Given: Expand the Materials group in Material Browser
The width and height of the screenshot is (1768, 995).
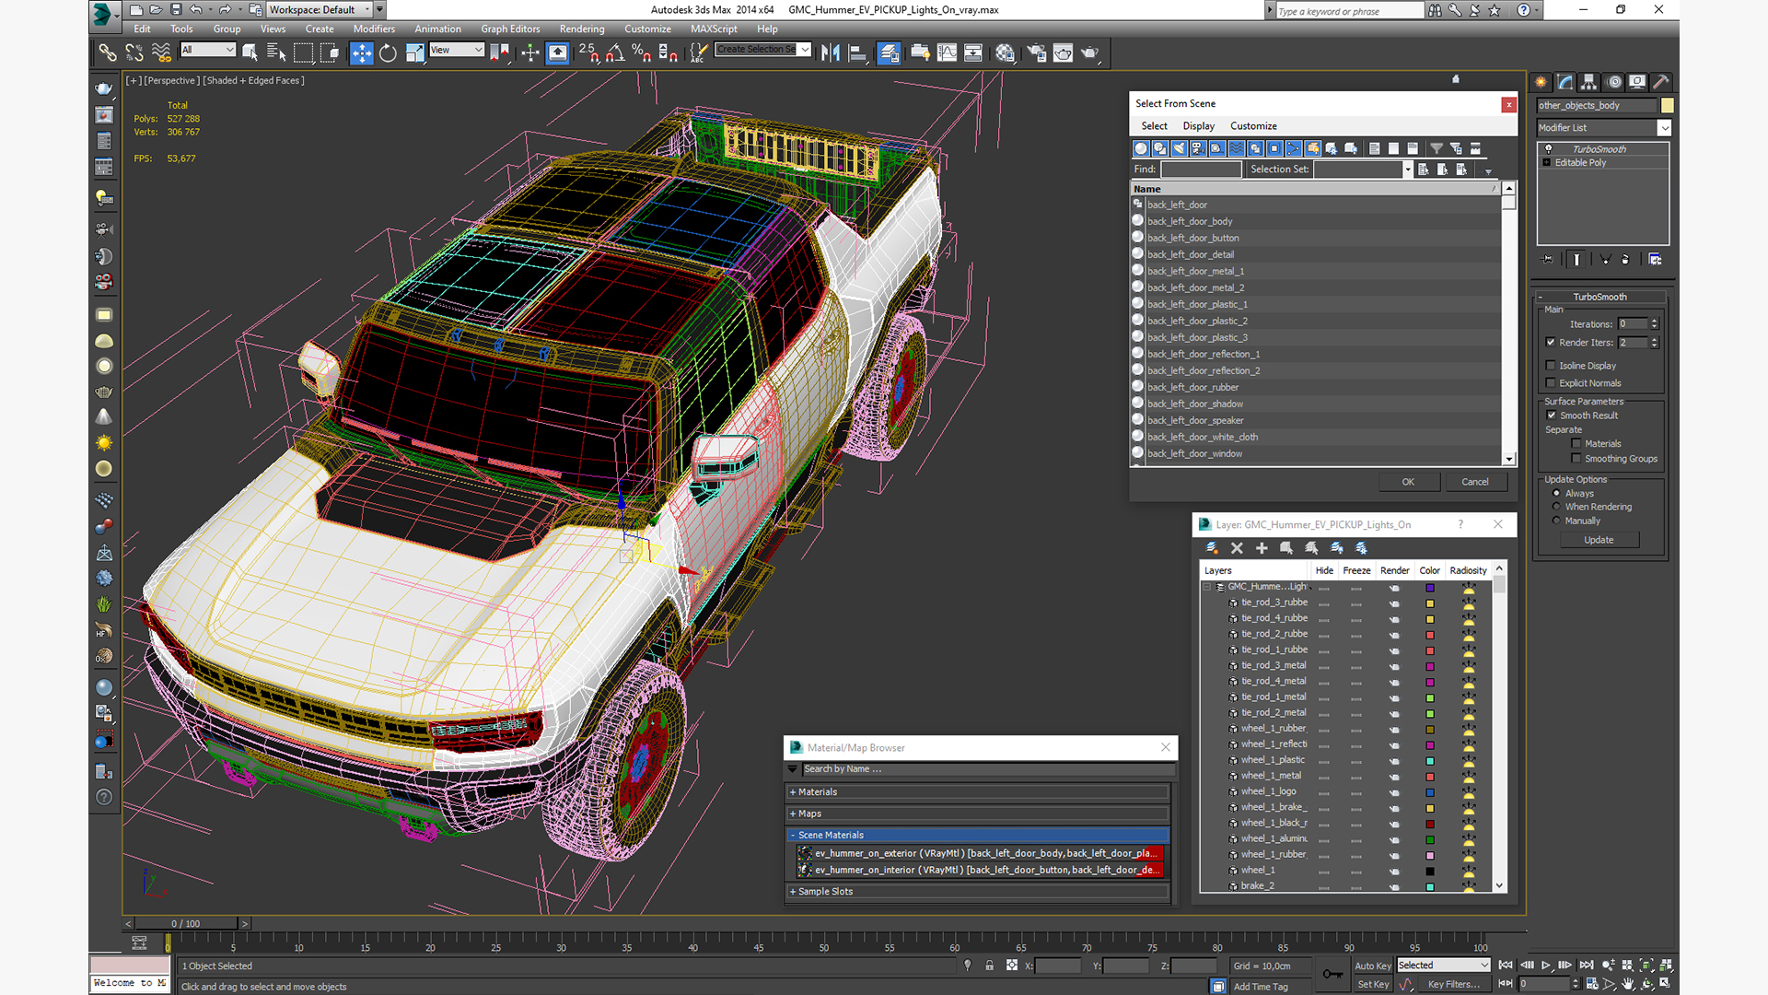Looking at the screenshot, I should (x=979, y=792).
